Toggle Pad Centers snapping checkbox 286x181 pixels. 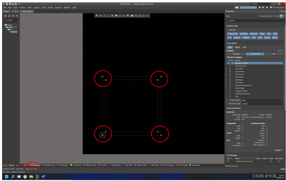pos(230,74)
